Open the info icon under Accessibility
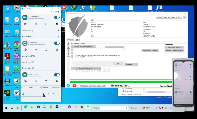197x119 pixels. tap(46, 50)
